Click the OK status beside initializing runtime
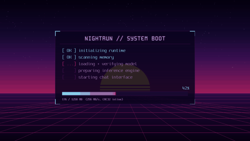 69,51
